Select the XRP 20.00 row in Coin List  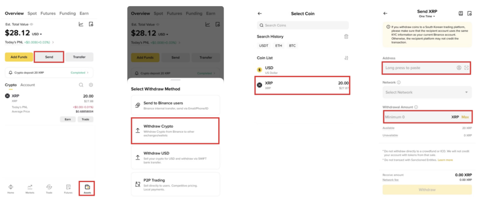point(302,85)
